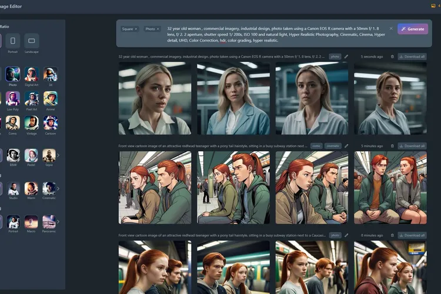Viewport: 441px width, 294px height.
Task: Show more lighting options after Cinematic
Action: click(x=58, y=188)
